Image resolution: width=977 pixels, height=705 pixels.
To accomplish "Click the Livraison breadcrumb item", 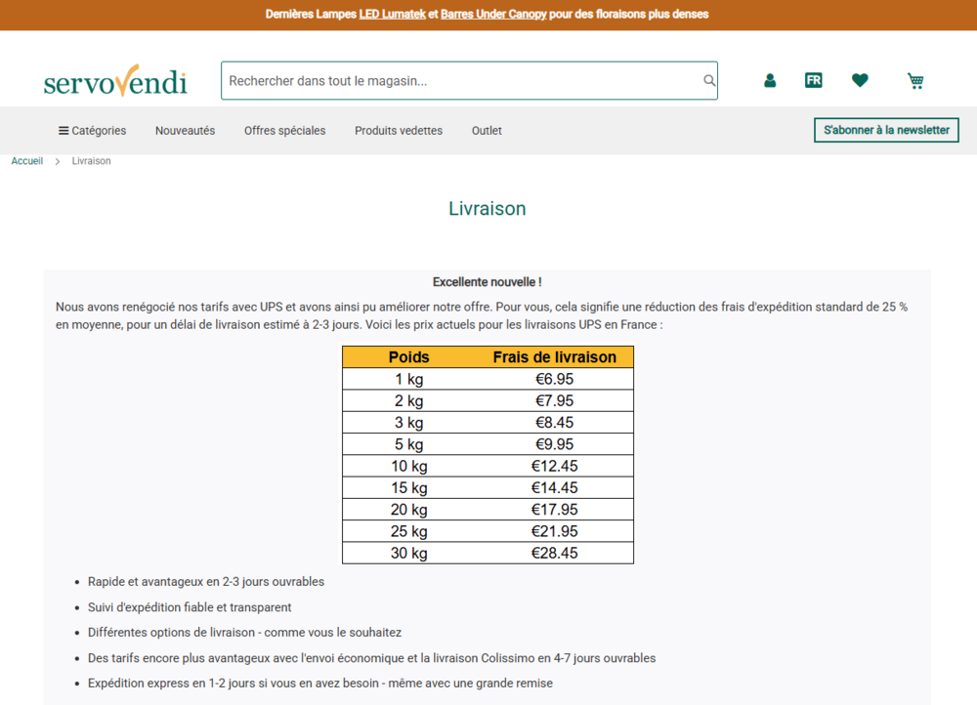I will pos(91,161).
